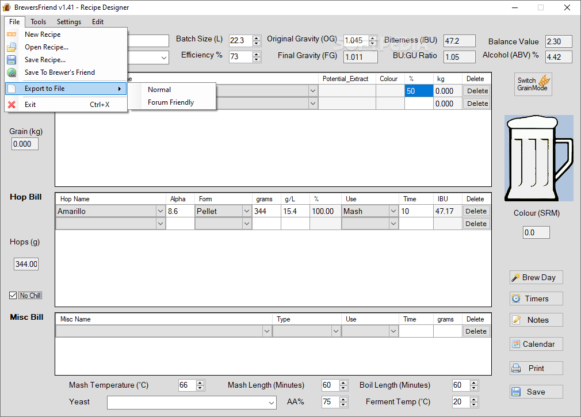Click the Open Recipe folder icon
Screen dimensions: 581x417
click(12, 47)
